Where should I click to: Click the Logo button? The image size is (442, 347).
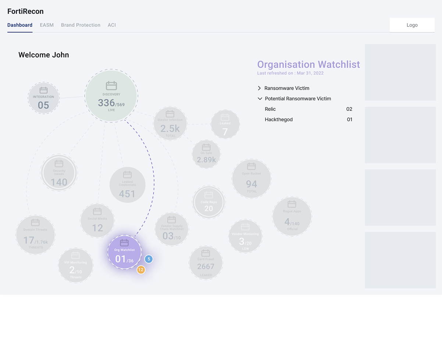(x=412, y=25)
